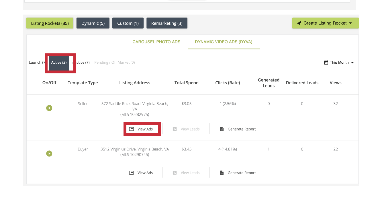Click Generate Report document icon for Saddle Rock listing
This screenshot has height=201, width=382.
222,129
